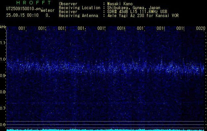Click the cyan signal level strip at bottom
The image size is (207, 131).
click(x=105, y=130)
